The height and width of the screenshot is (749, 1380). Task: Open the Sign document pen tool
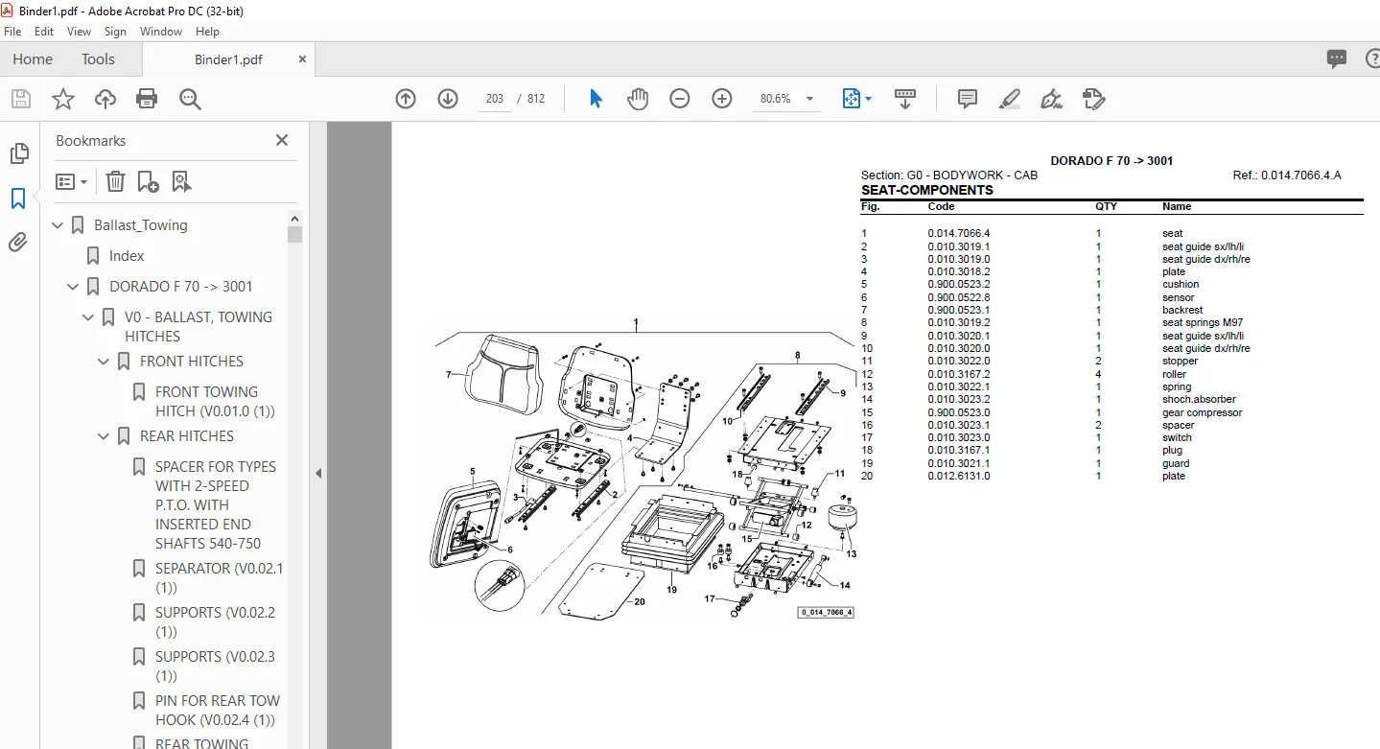[1051, 99]
